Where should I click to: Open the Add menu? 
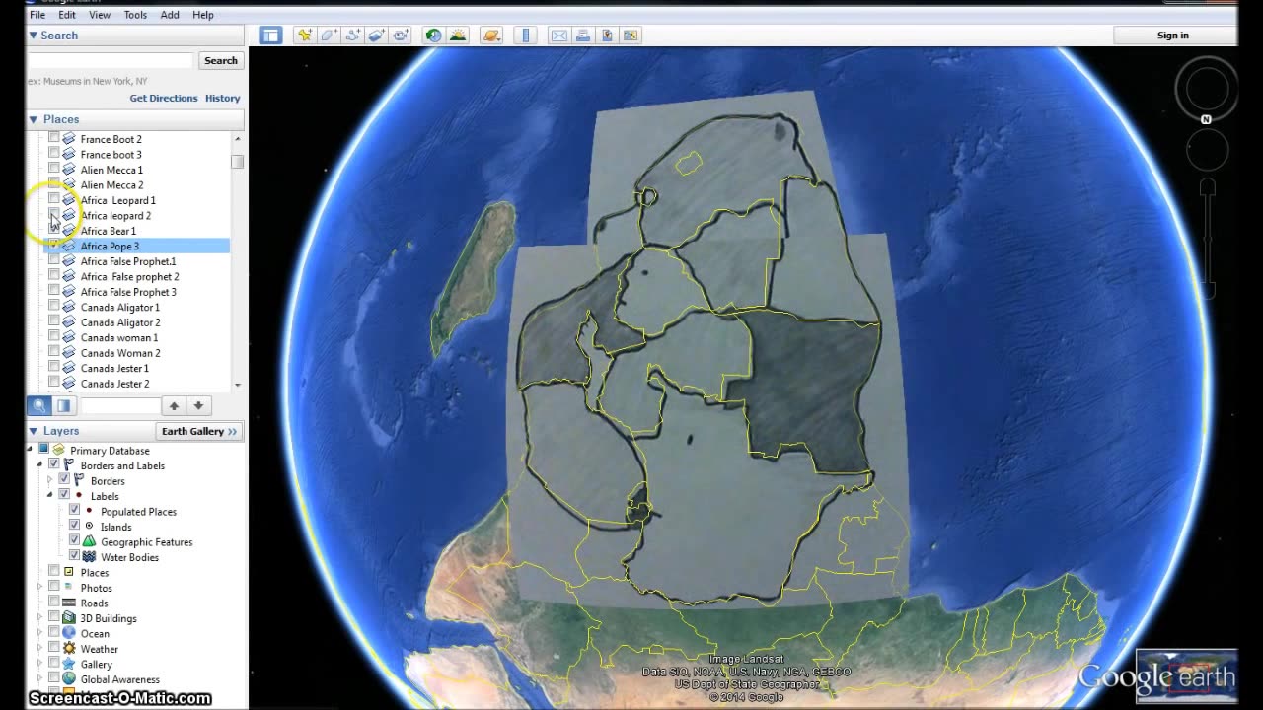[170, 15]
